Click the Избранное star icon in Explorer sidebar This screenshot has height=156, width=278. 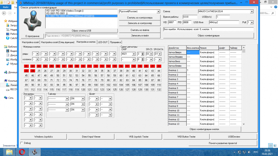[6, 21]
